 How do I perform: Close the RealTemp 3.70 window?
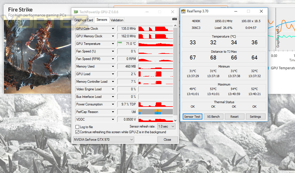[261, 11]
